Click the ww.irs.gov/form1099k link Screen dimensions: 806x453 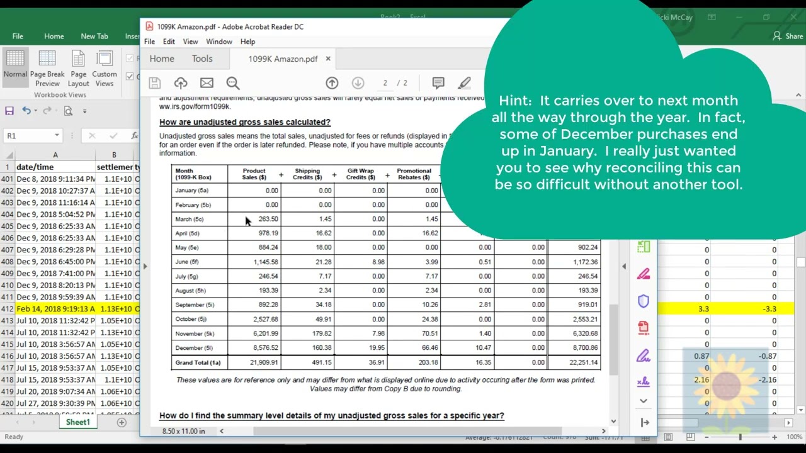(x=195, y=107)
